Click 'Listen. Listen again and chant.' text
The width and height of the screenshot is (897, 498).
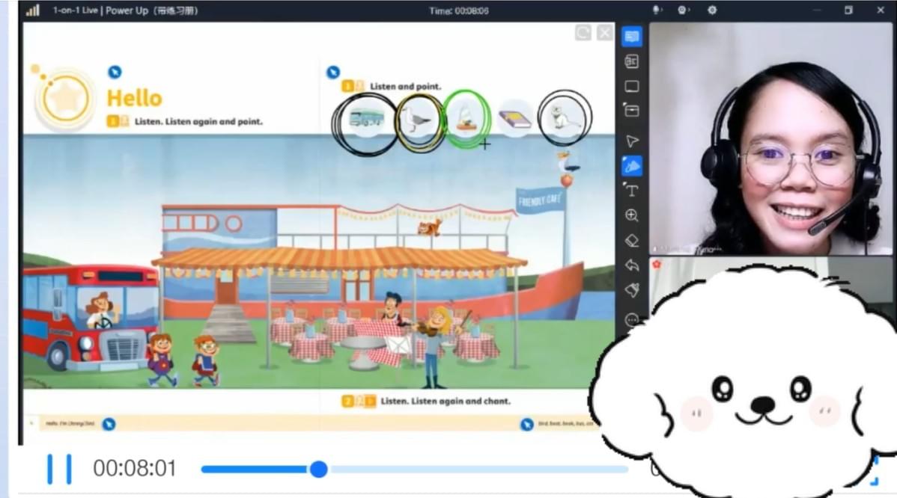[446, 402]
